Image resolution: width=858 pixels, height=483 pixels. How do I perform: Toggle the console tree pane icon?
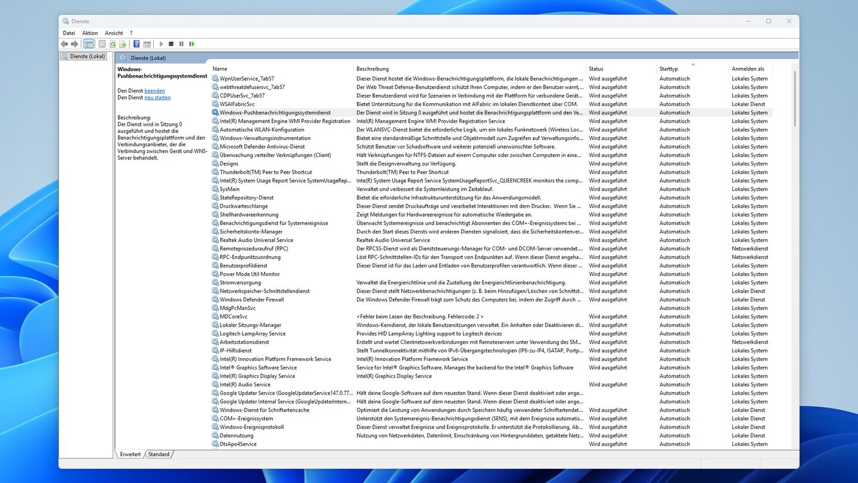point(89,44)
